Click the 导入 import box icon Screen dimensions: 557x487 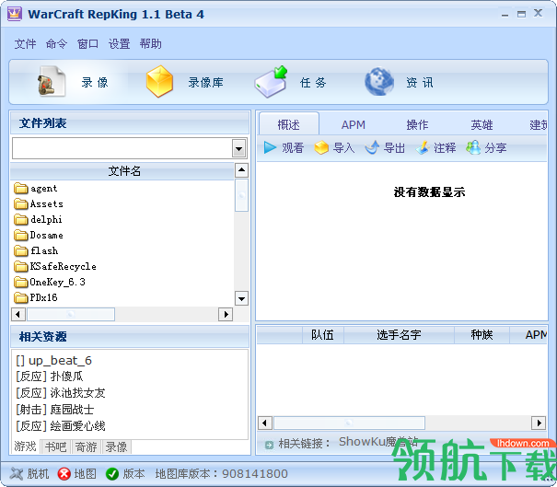point(321,147)
